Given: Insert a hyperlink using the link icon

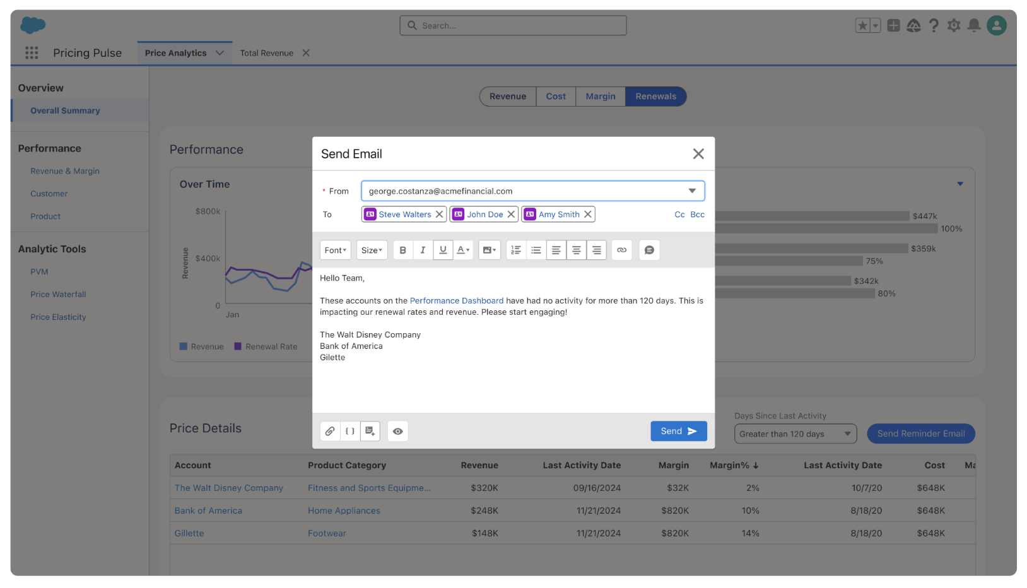Looking at the screenshot, I should click(x=621, y=250).
